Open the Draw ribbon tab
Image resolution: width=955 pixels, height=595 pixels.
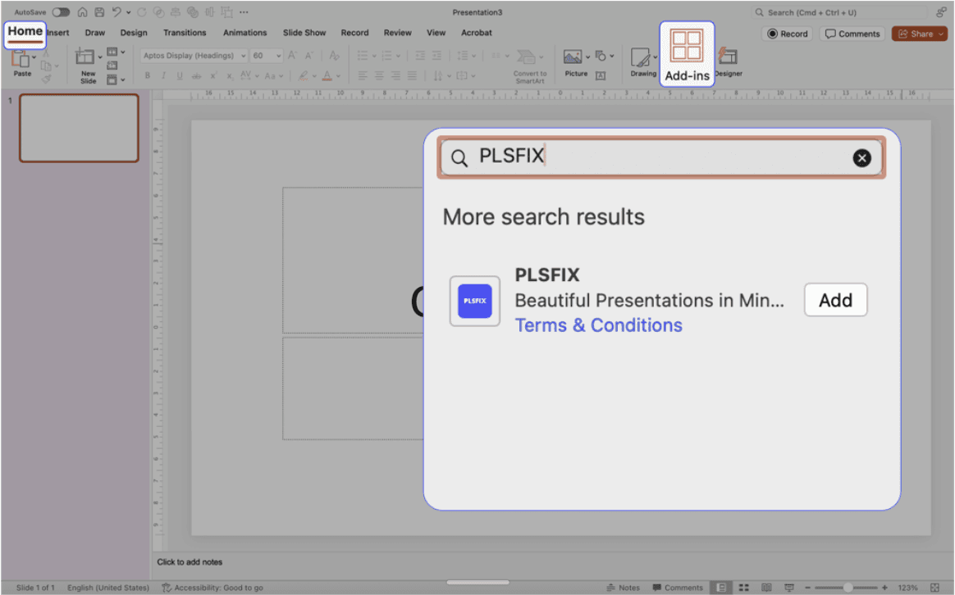click(x=95, y=33)
